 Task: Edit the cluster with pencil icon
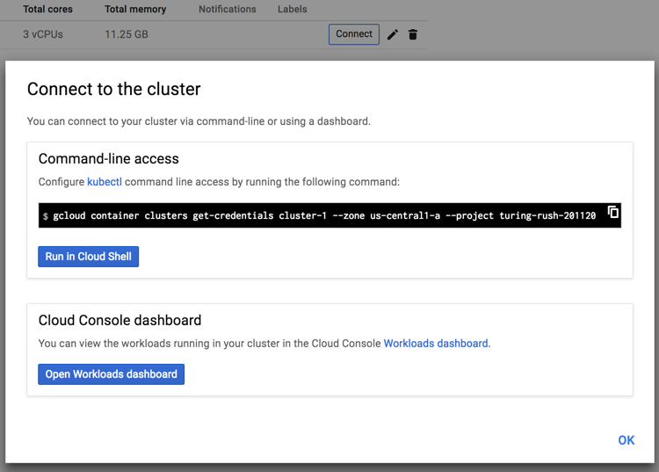(x=393, y=34)
